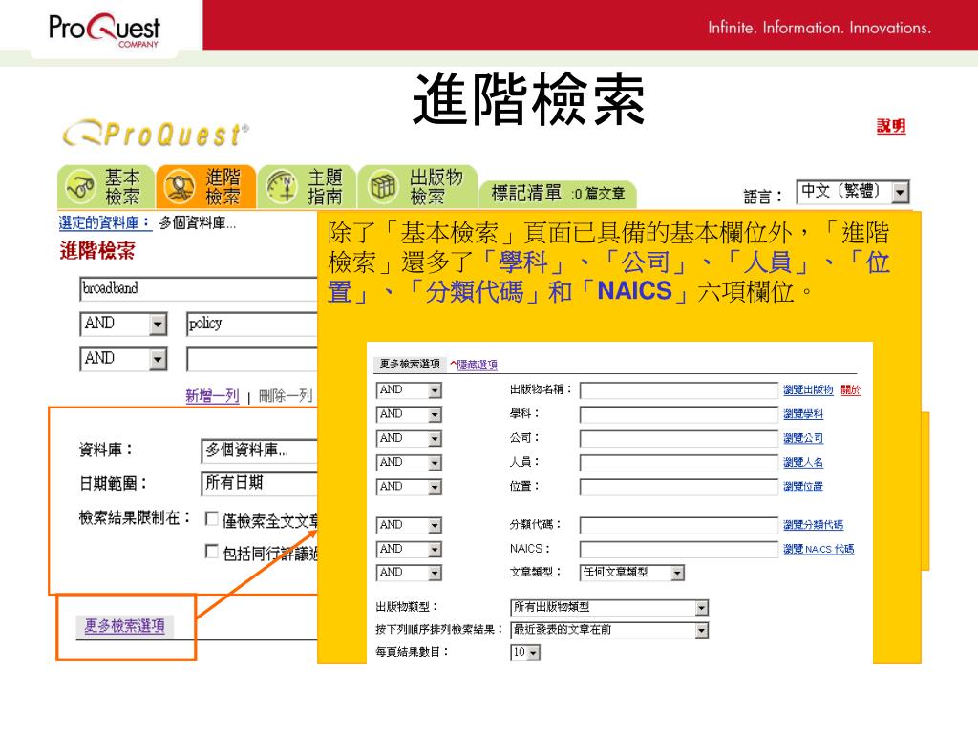978x733 pixels.
Task: Click the 瀏覽學科 link
Action: pyautogui.click(x=803, y=414)
